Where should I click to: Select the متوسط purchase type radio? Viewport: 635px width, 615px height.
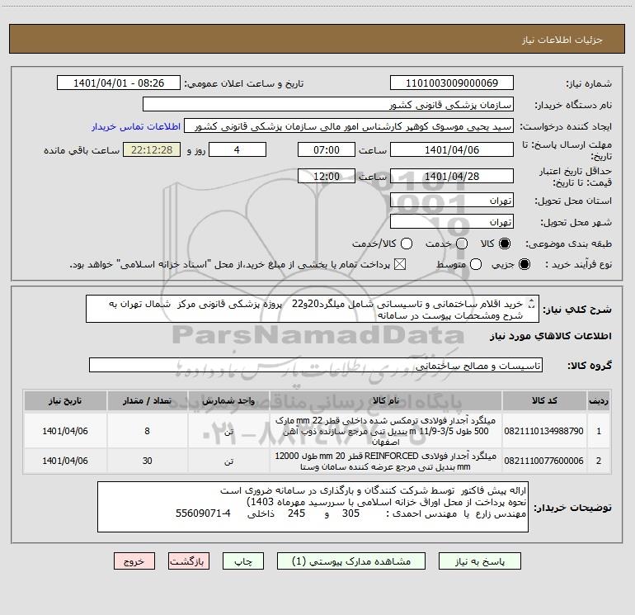point(476,264)
